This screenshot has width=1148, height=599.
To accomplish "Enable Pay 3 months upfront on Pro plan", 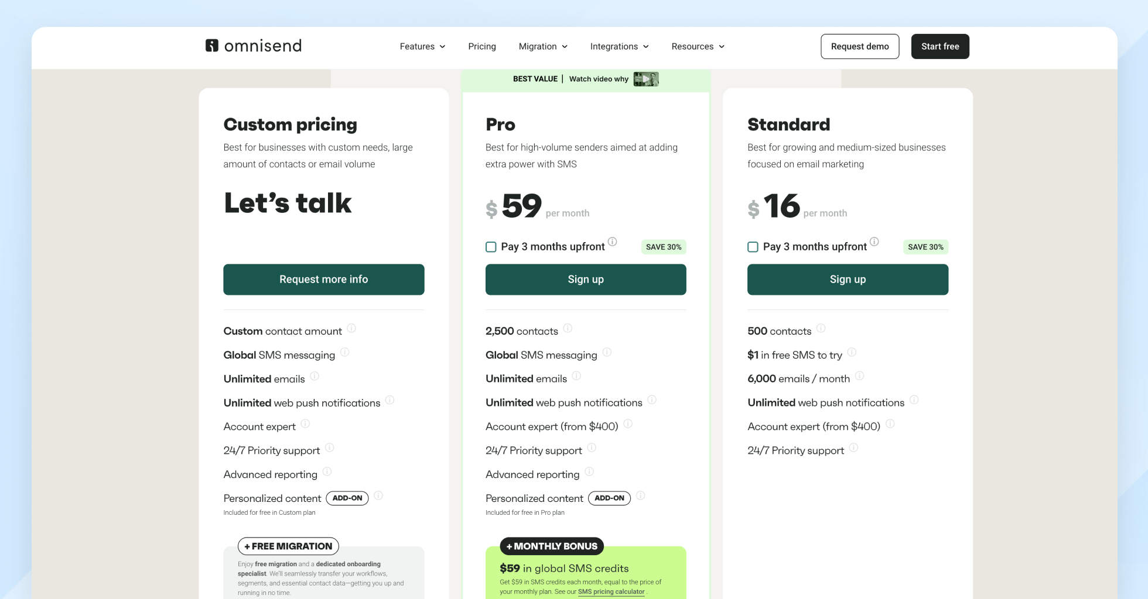I will coord(491,247).
